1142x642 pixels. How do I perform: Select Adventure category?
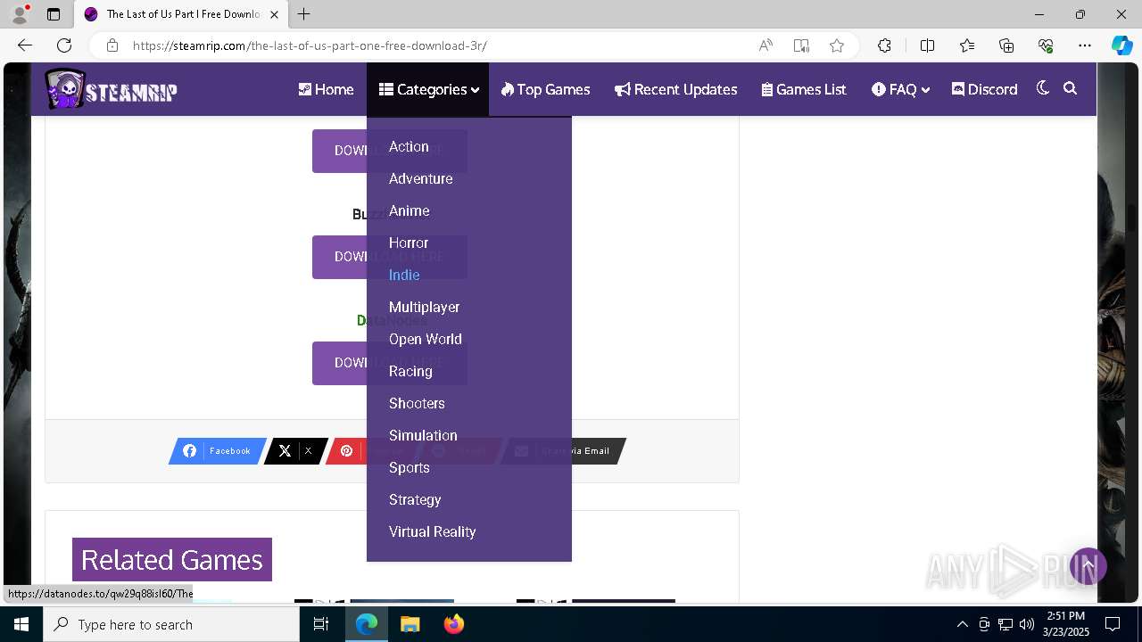420,178
